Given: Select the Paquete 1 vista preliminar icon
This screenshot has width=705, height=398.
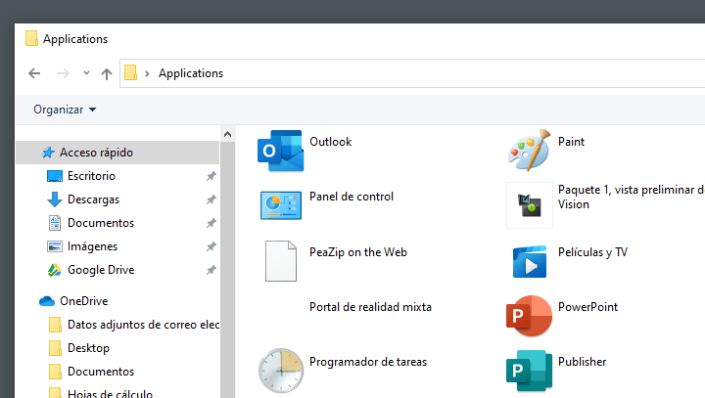Looking at the screenshot, I should (529, 205).
